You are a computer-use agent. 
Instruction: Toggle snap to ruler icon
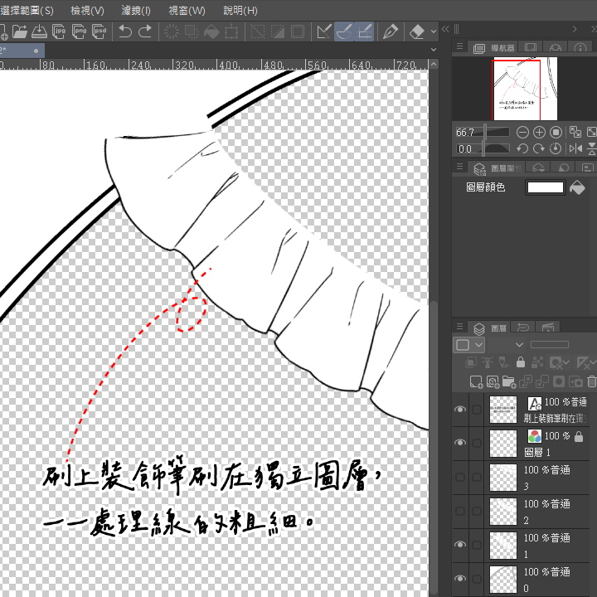pyautogui.click(x=324, y=32)
